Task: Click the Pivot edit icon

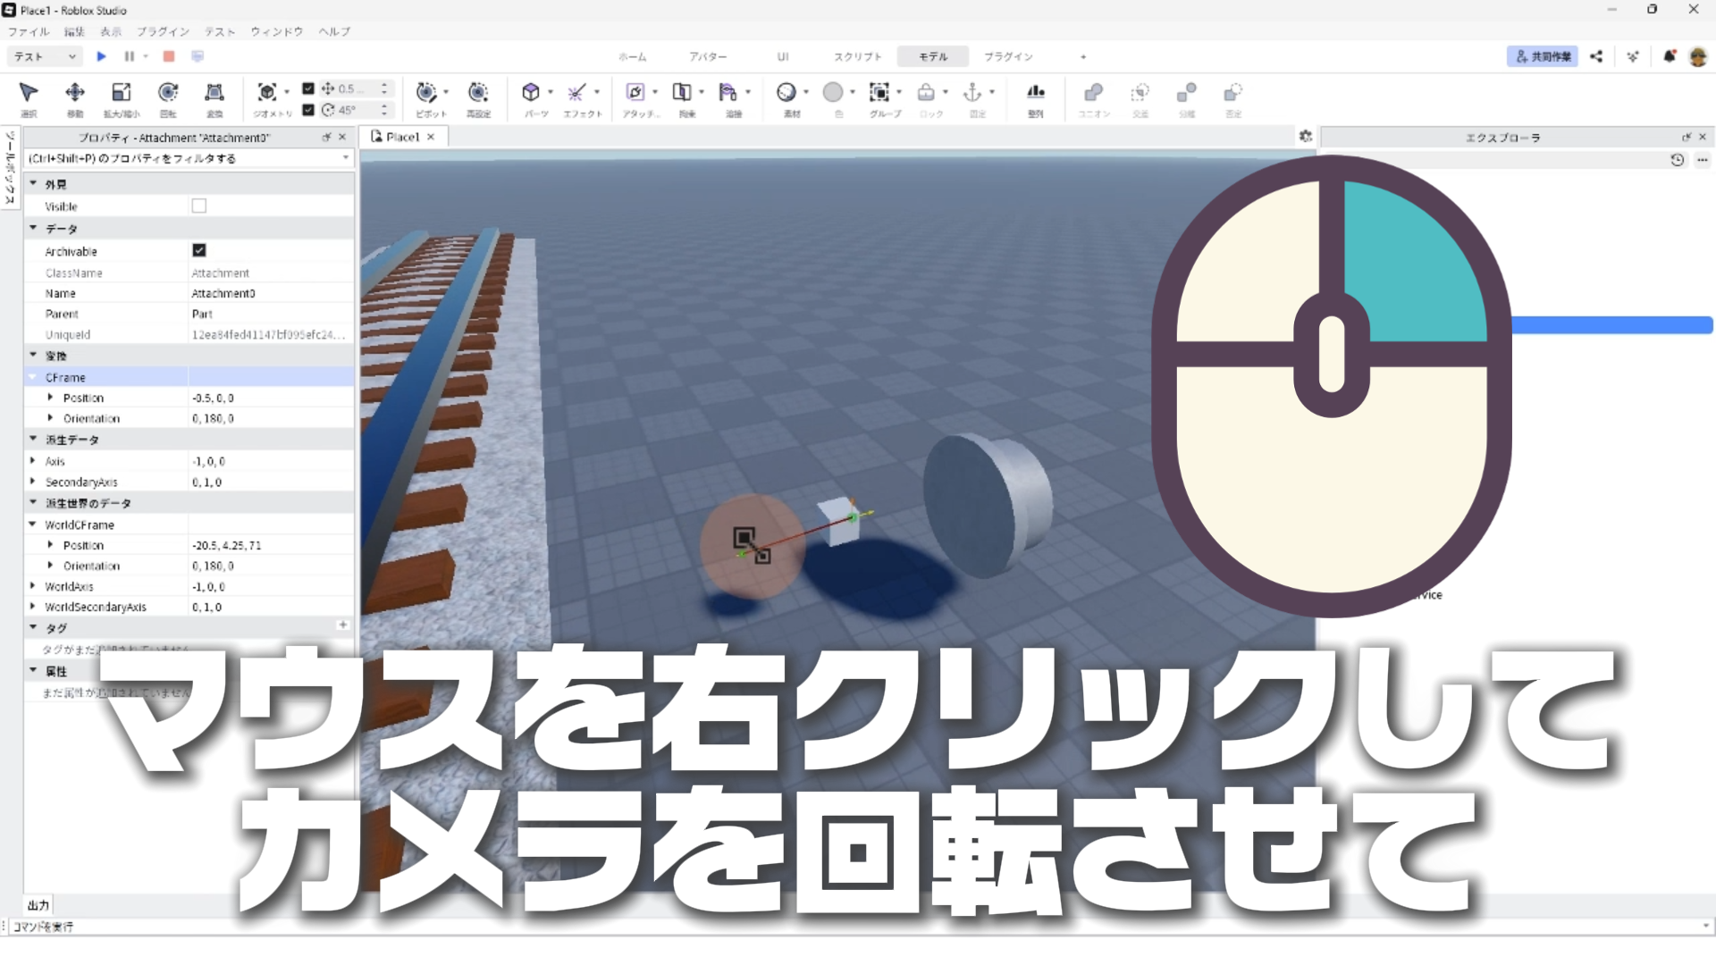Action: tap(426, 93)
